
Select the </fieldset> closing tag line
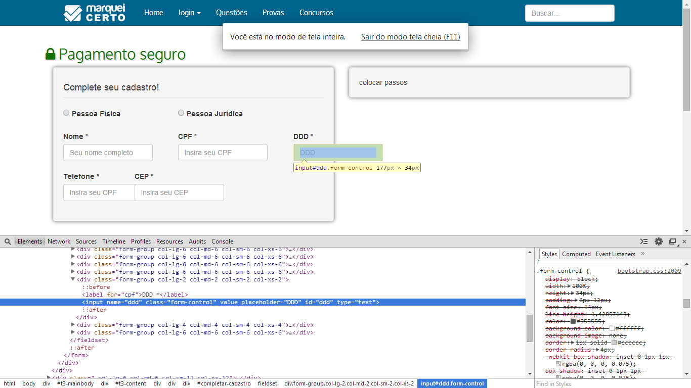click(x=89, y=340)
